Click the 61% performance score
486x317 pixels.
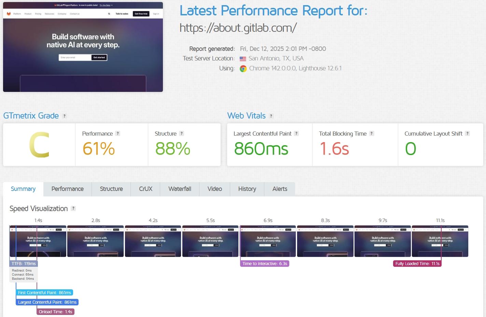[x=99, y=149]
